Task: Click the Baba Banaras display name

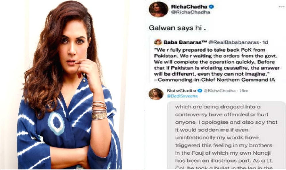Action: (x=185, y=42)
